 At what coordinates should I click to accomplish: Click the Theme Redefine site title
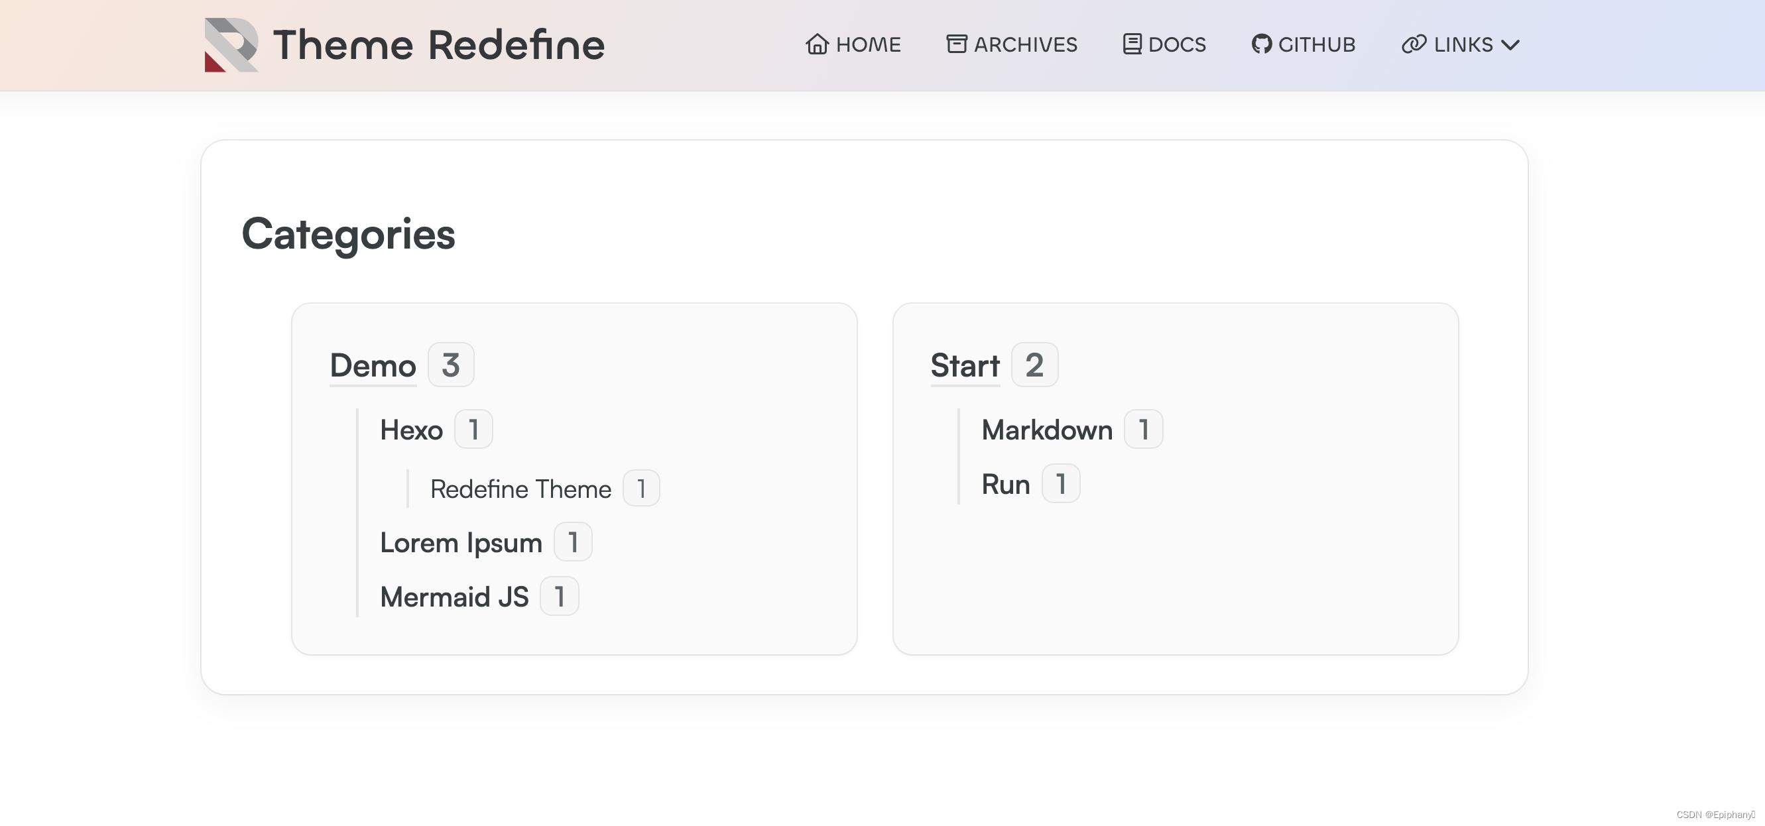click(438, 45)
